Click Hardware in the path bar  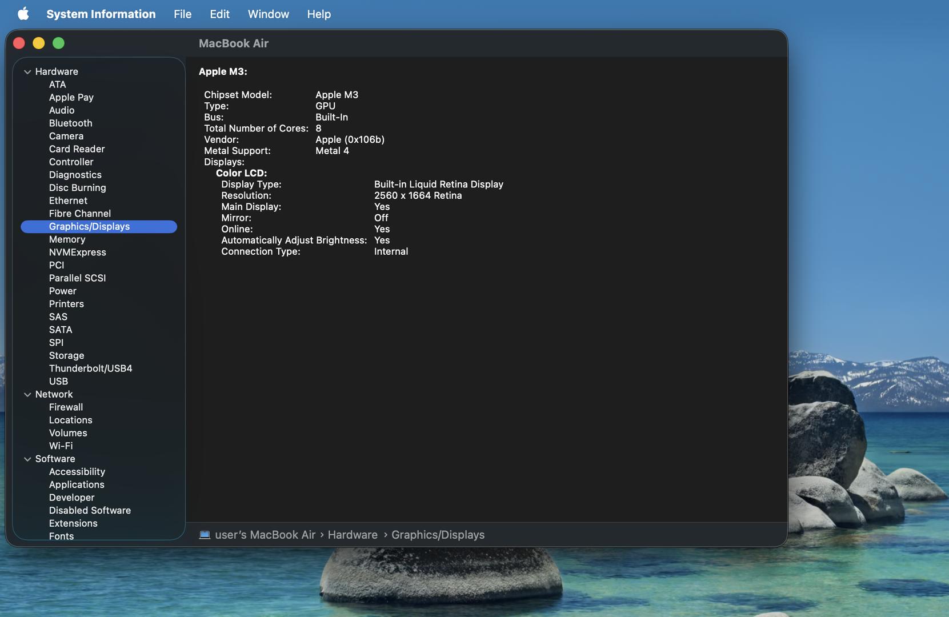click(x=352, y=535)
